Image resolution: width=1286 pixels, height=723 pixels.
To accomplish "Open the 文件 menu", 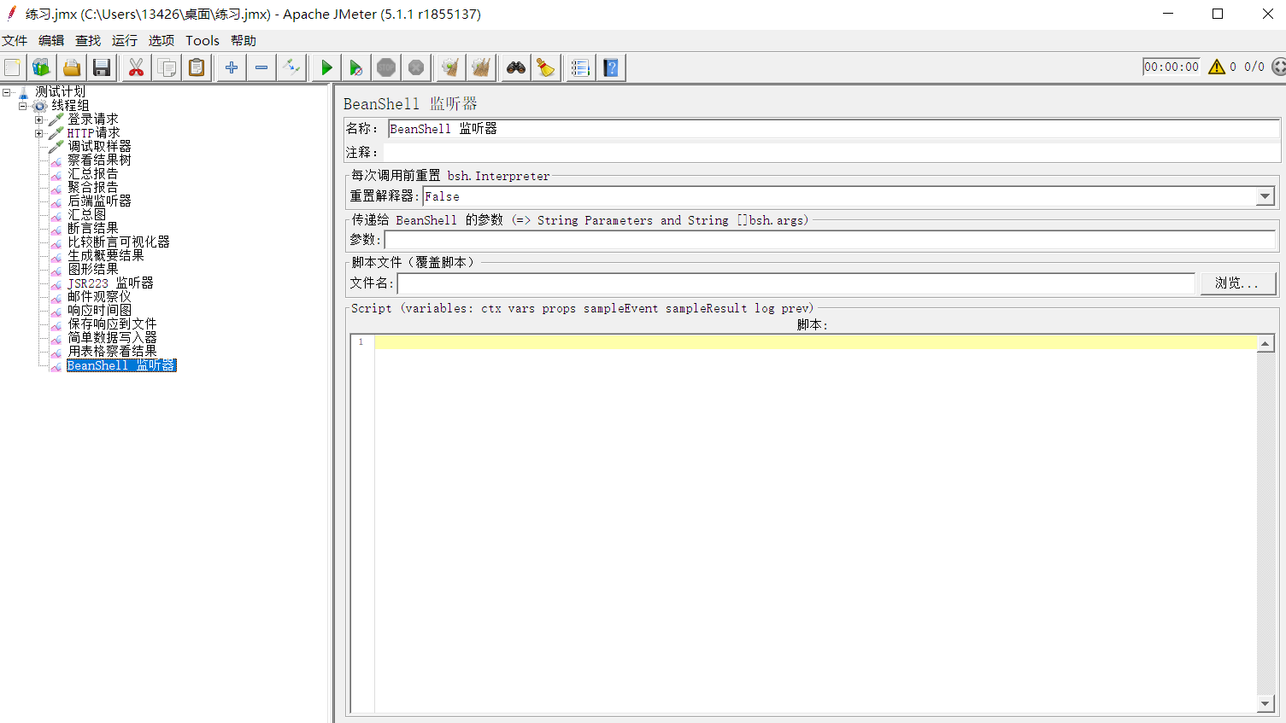I will [15, 40].
